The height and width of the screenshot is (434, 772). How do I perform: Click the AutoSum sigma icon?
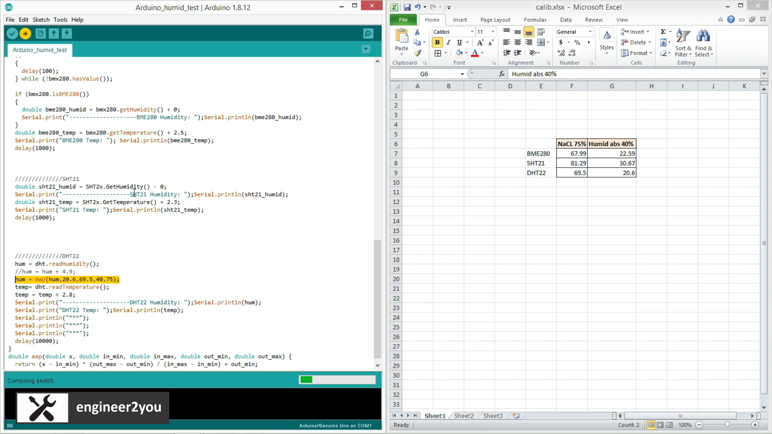(x=663, y=32)
